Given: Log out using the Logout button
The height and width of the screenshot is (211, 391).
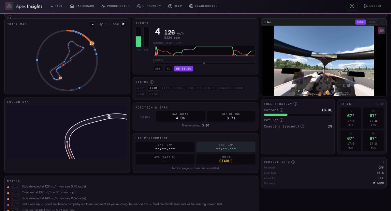Looking at the screenshot, I should [373, 6].
